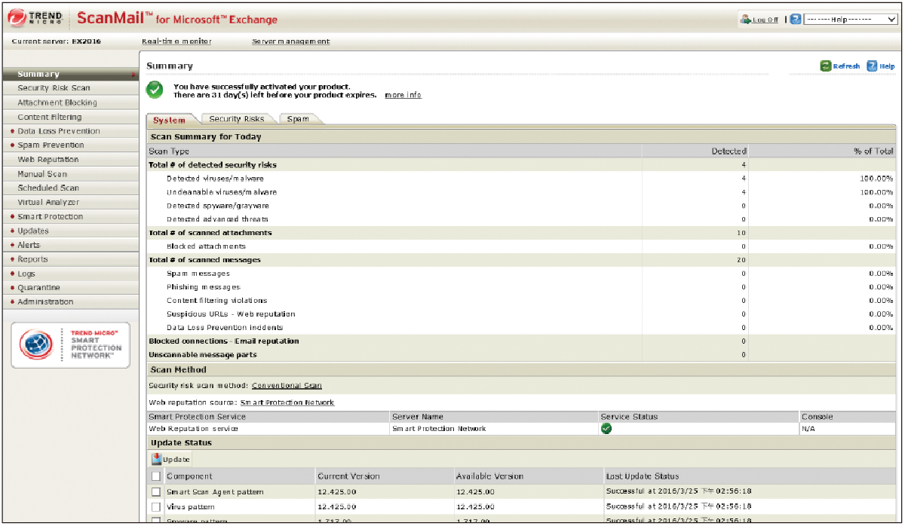Viewport: 905px width, 526px height.
Task: Click 'Detected spyware/grayware' row label
Action: (218, 206)
